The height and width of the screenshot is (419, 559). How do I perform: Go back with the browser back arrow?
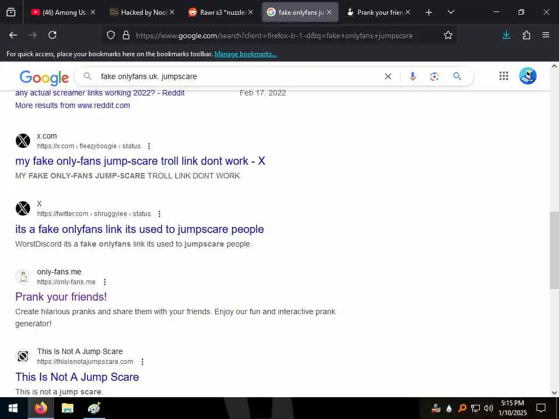[13, 35]
